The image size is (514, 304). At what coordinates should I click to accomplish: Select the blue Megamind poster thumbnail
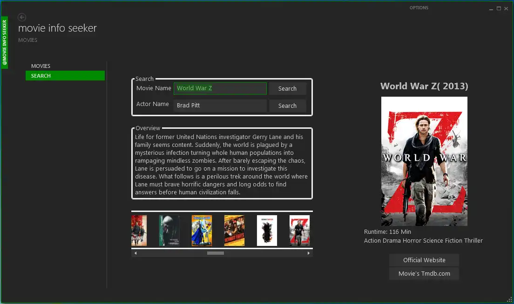tap(202, 231)
